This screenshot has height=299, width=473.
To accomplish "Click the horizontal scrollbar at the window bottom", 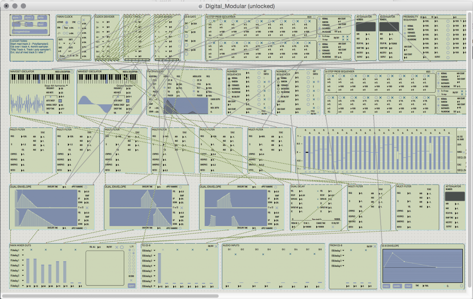I will click(x=110, y=296).
